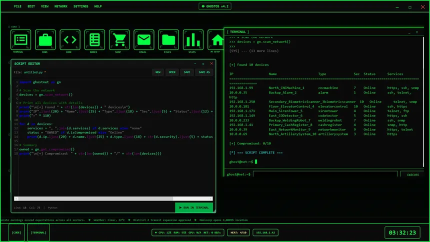
Task: Open the Terminal desktop icon
Action: pos(21,40)
